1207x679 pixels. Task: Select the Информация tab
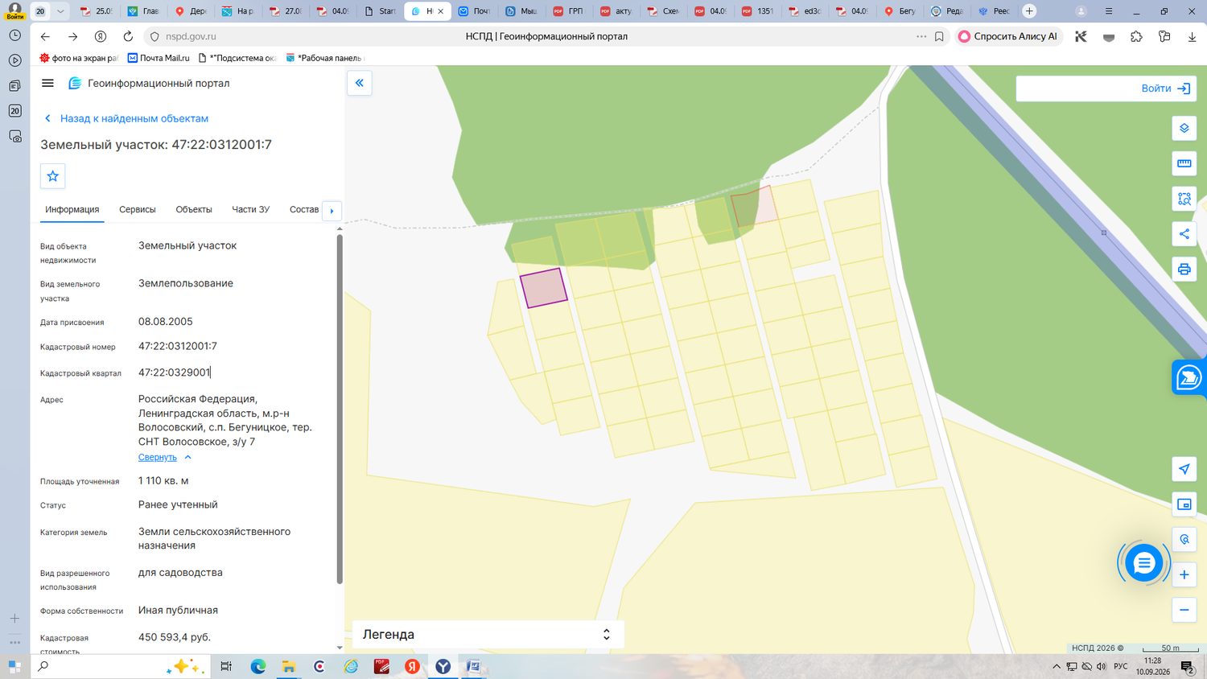[x=72, y=209]
